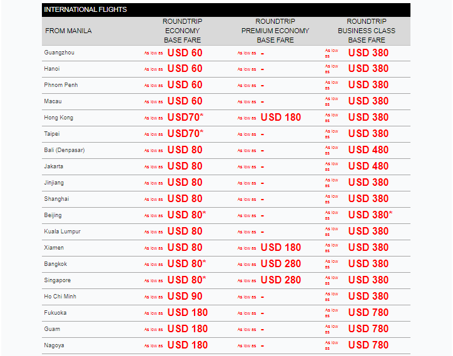Select Jinjiang economy fare USD 80
Viewport: 453px width, 356px height.
pos(185,183)
